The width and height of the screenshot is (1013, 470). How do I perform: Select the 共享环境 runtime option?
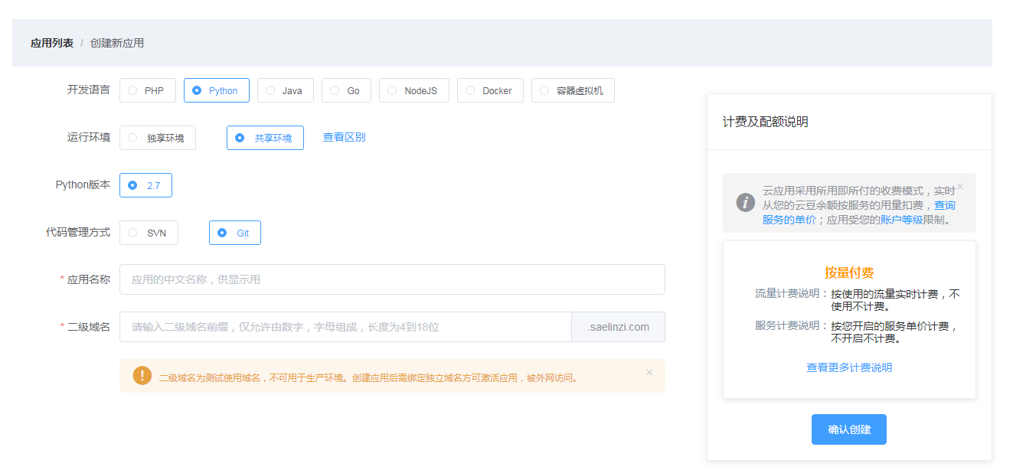(265, 138)
